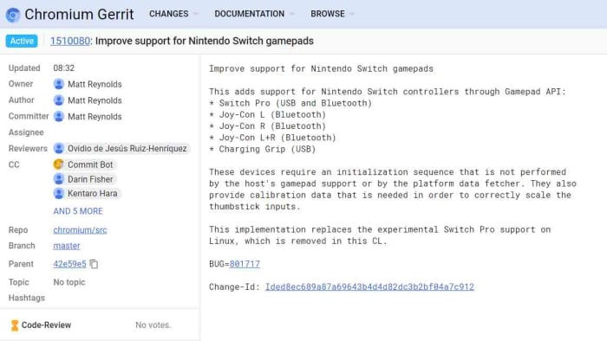Screen dimensions: 607x341
Task: Click the 'Joy-Con L+R (Bluetooth)' line
Action: coord(272,138)
